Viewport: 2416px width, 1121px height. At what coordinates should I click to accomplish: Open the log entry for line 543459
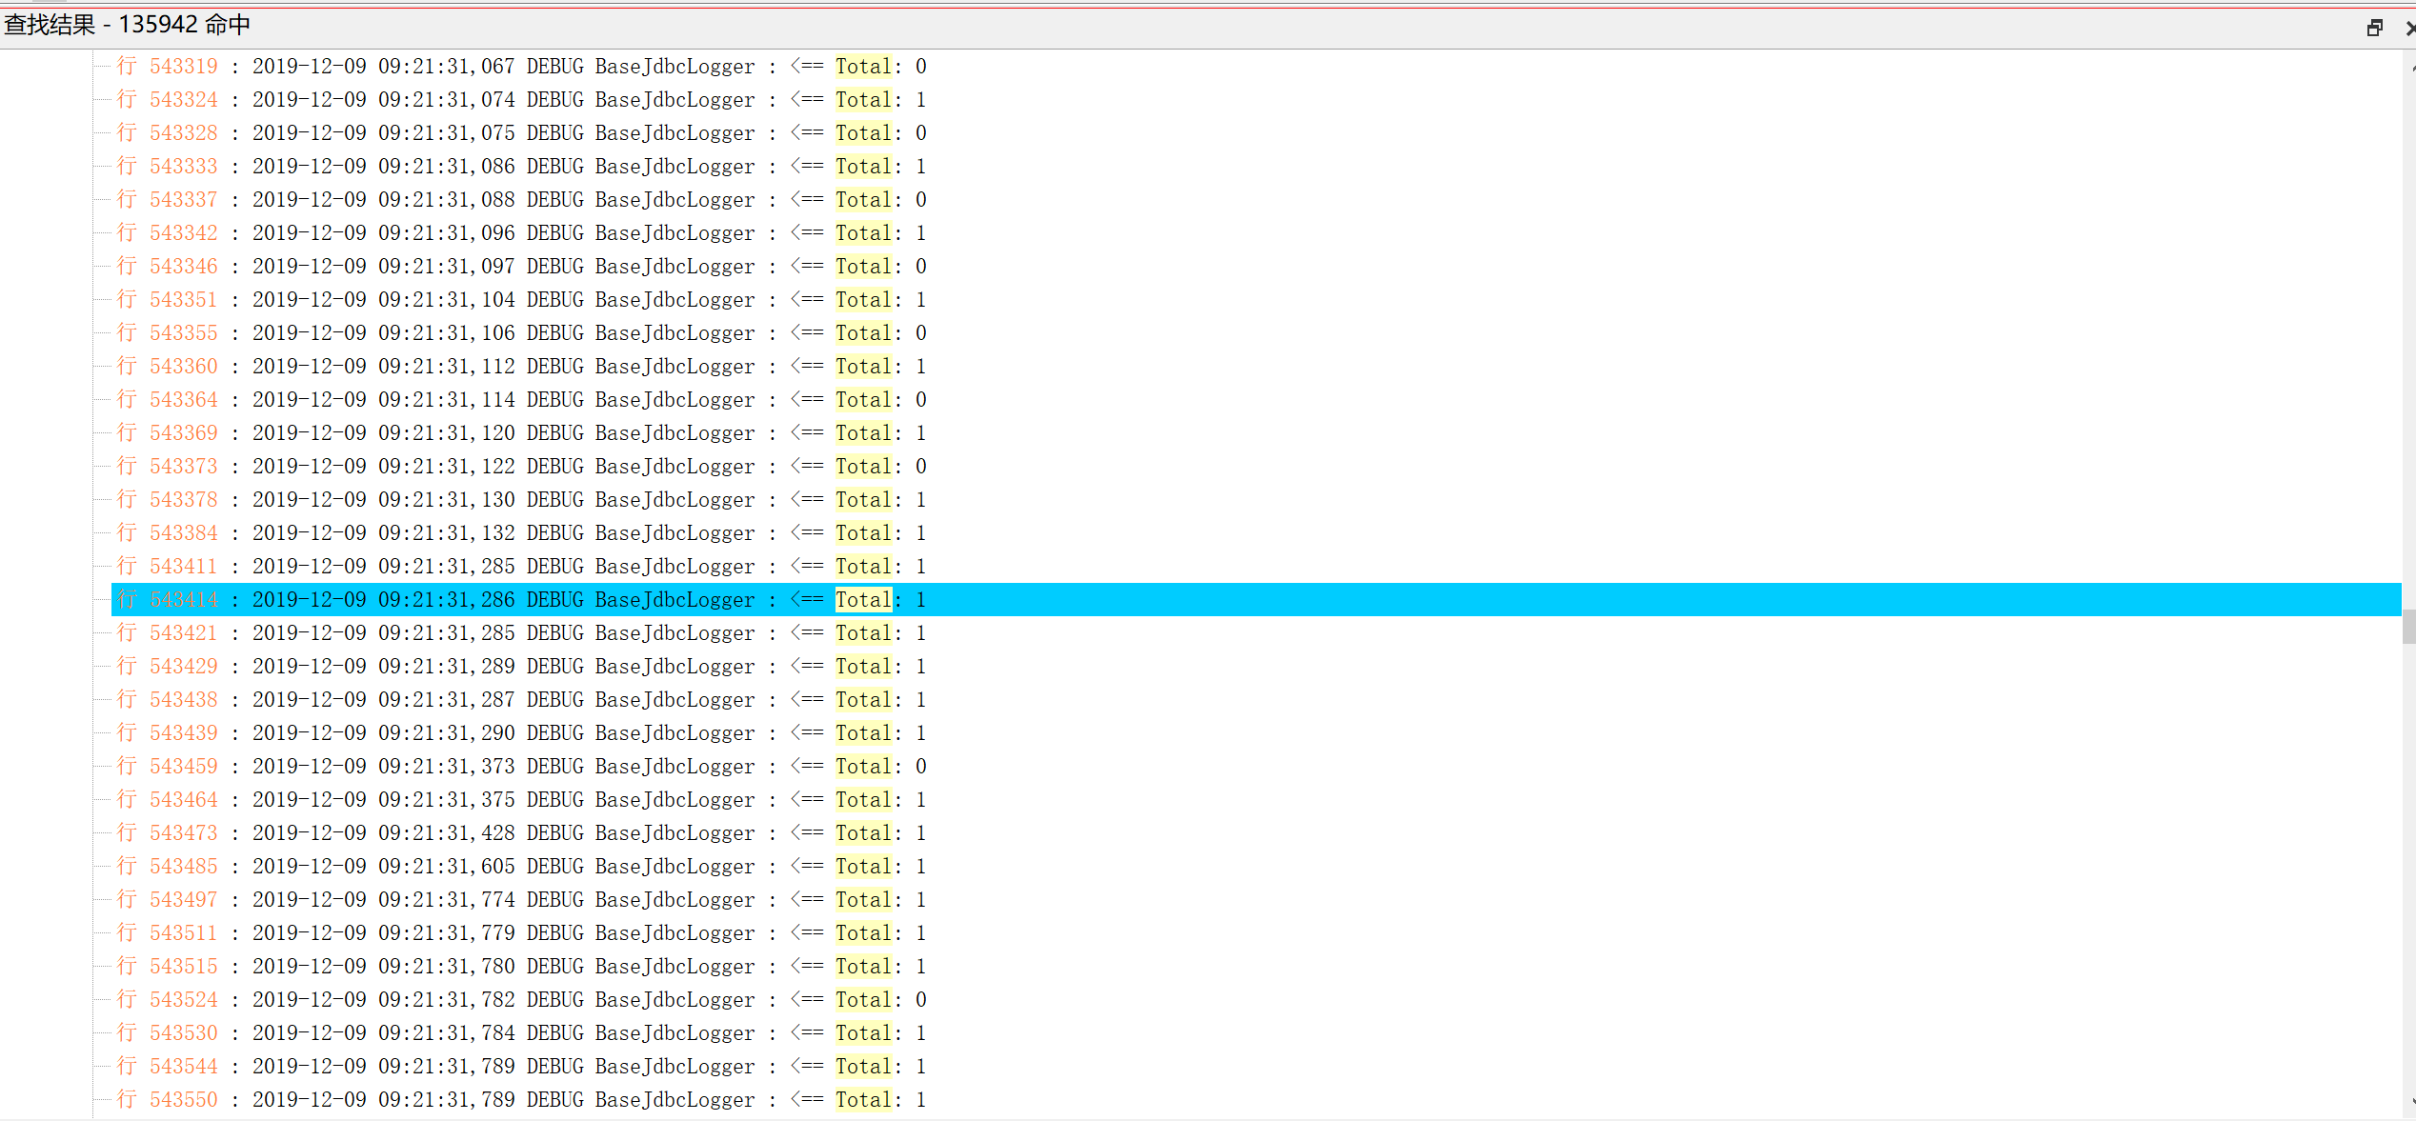click(183, 766)
